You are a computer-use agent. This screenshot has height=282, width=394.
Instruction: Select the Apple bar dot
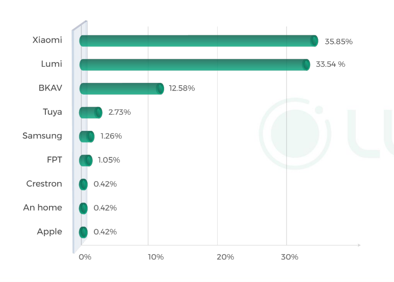point(83,232)
